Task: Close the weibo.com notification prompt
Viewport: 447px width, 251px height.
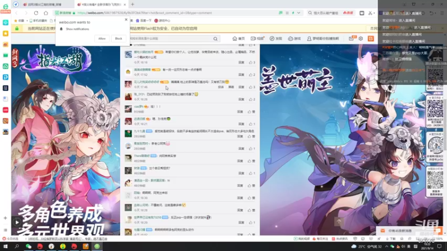Action: 126,20
